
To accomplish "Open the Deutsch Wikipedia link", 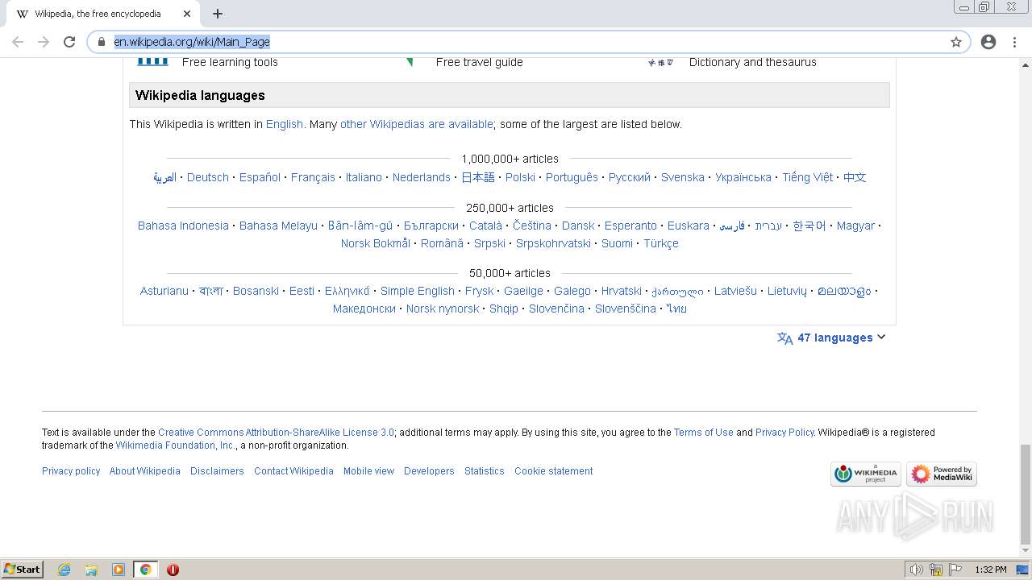I will (208, 177).
